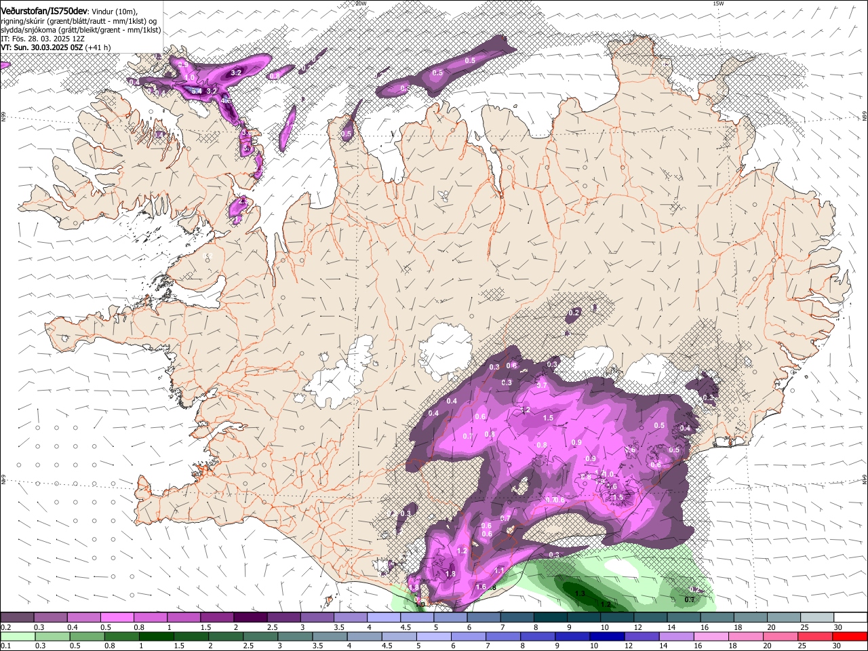The width and height of the screenshot is (868, 651).
Task: Click the 1.1 value near the south coast
Action: pos(500,570)
